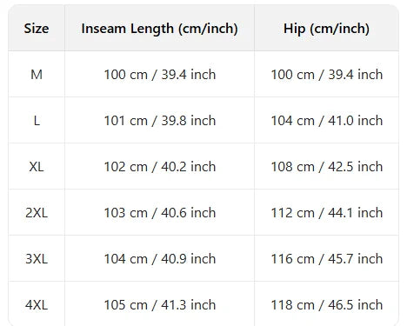407x326 pixels.
Task: Click inseam value 105 cm / 41.3 inch
Action: point(160,305)
